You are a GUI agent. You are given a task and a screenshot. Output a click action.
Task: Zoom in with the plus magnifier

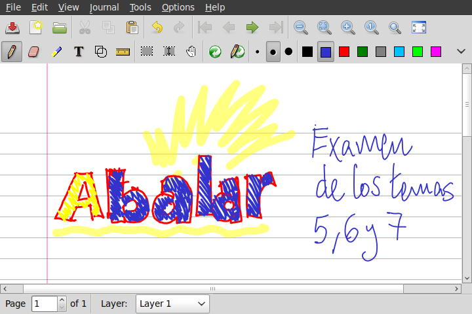pos(347,27)
